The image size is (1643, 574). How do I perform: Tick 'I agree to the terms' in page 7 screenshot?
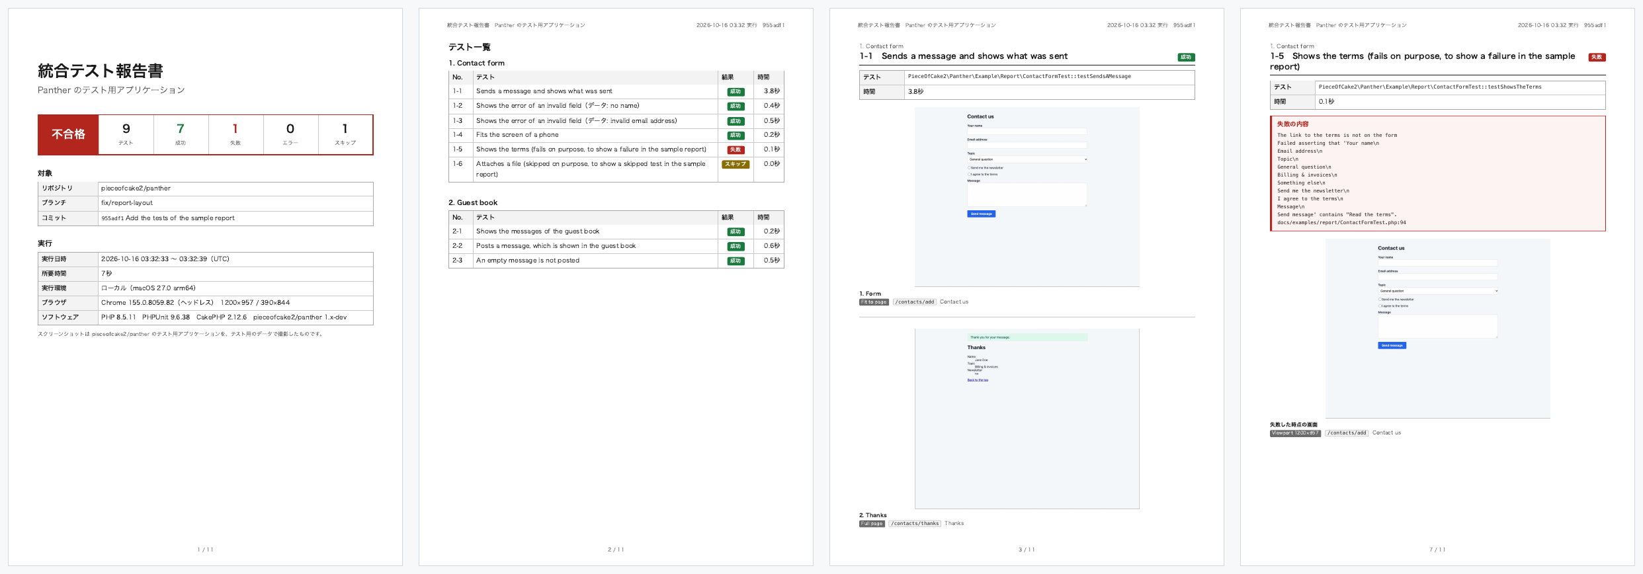click(1380, 306)
